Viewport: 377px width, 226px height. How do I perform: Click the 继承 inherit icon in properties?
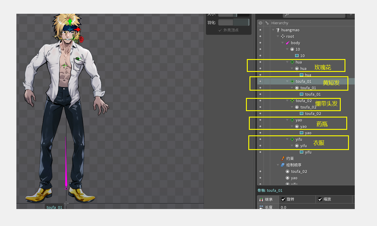pos(261,199)
